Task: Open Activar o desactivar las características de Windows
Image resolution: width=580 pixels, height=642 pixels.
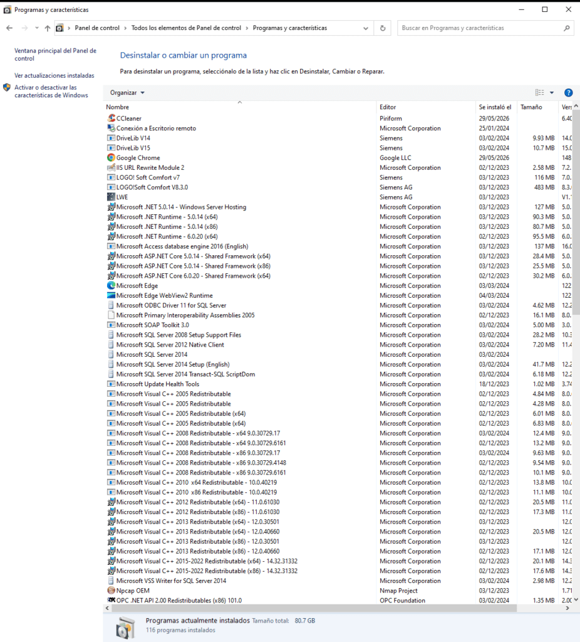Action: pos(51,92)
